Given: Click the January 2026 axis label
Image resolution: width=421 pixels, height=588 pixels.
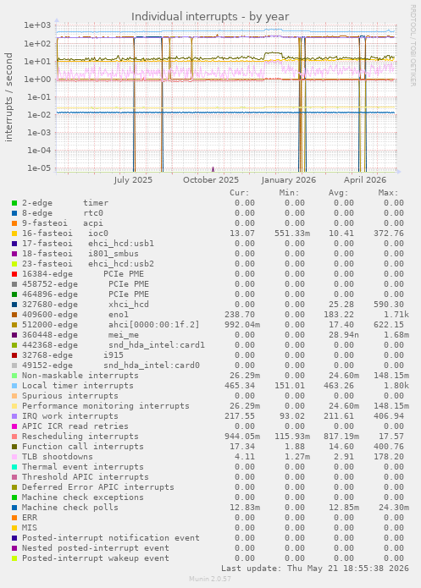Looking at the screenshot, I should pyautogui.click(x=288, y=180).
